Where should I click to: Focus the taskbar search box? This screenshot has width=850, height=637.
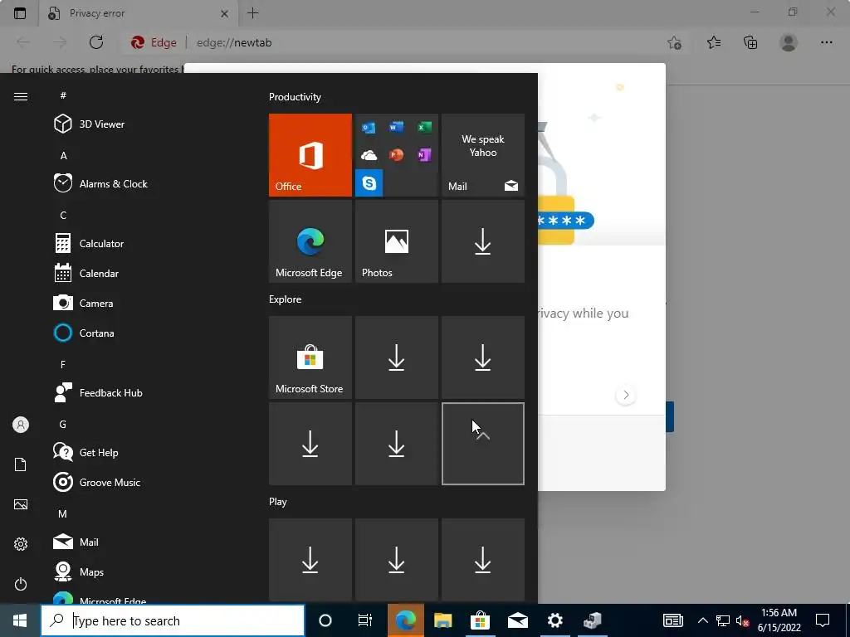tap(173, 620)
